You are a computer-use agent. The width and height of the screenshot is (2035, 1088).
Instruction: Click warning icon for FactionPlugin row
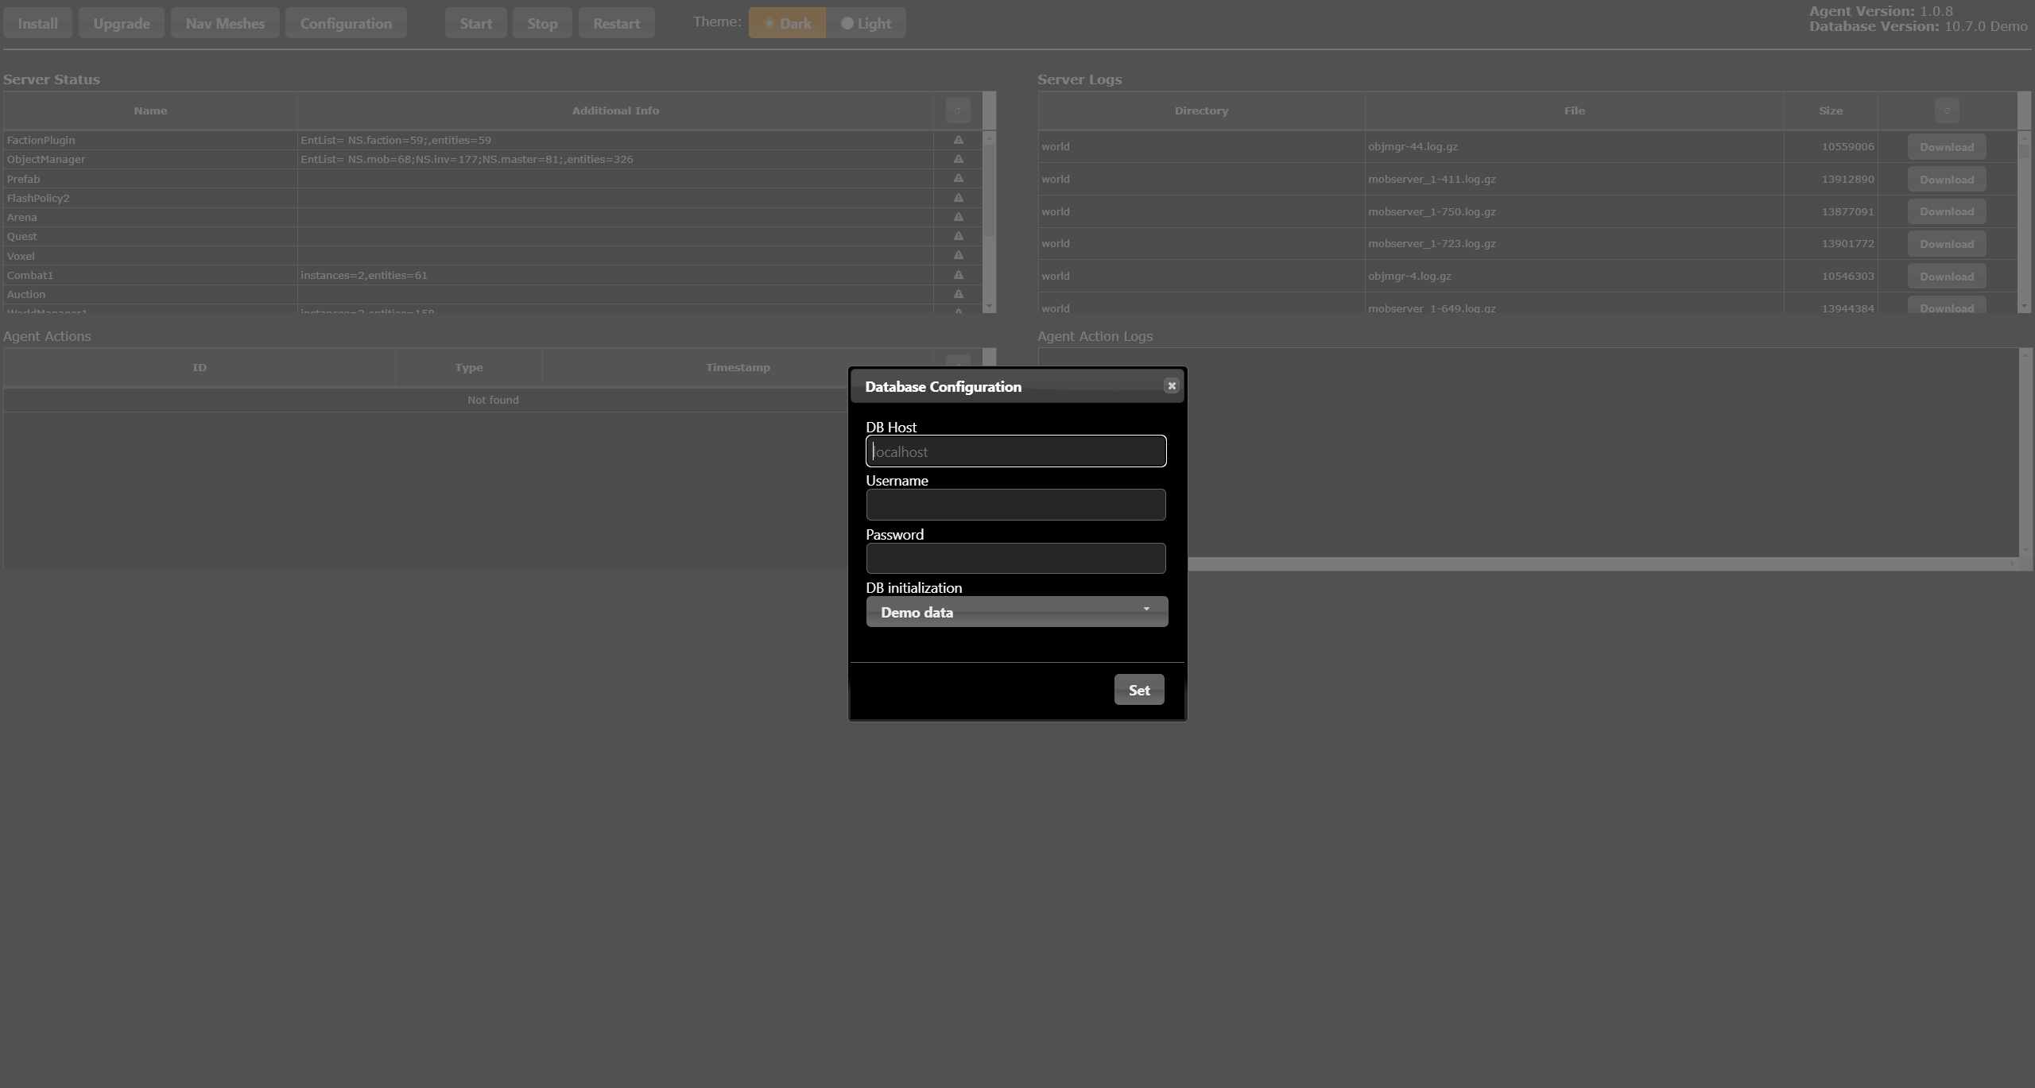pos(958,140)
